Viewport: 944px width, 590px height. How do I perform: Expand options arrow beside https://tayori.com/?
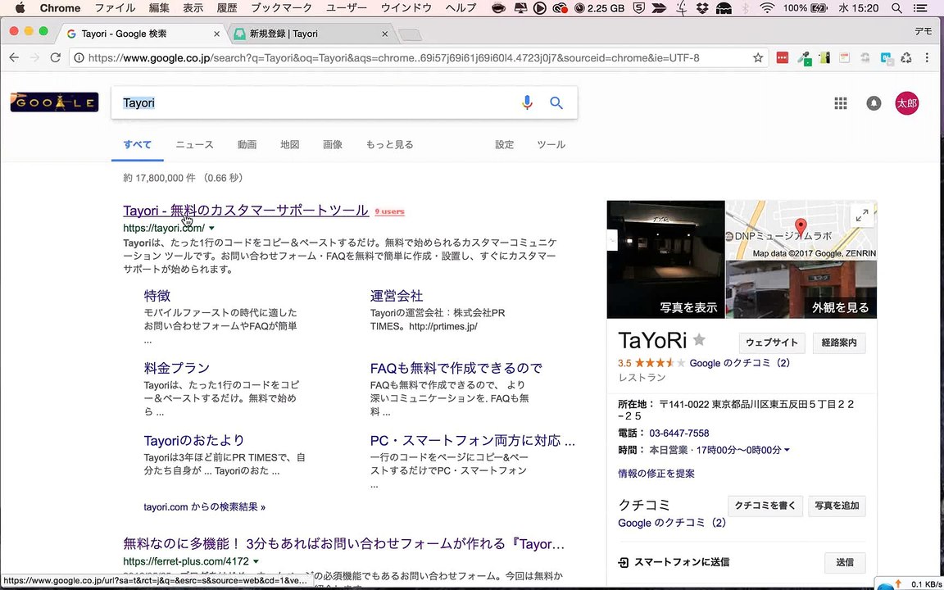point(211,228)
